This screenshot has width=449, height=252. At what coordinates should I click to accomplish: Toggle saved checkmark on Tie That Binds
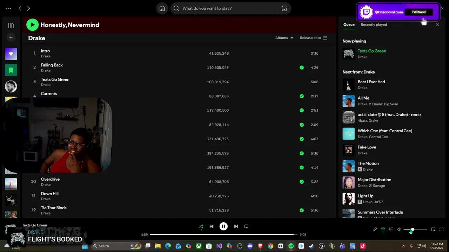(x=302, y=210)
